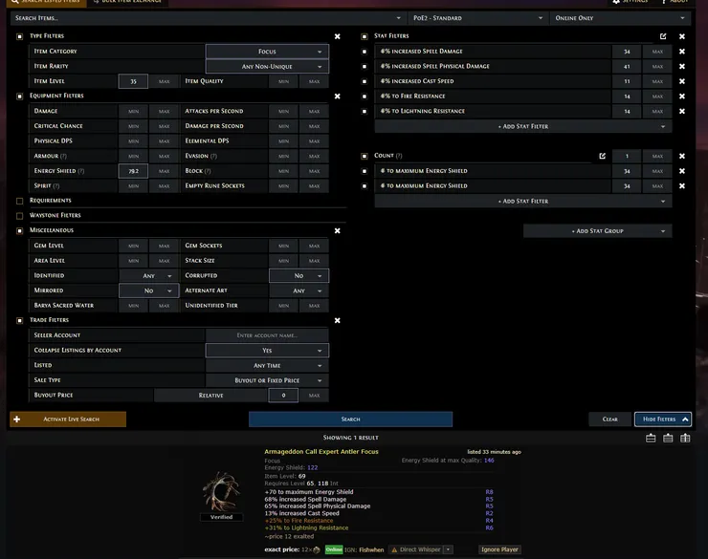Remove the Type Filters group
Image resolution: width=708 pixels, height=559 pixels.
338,36
